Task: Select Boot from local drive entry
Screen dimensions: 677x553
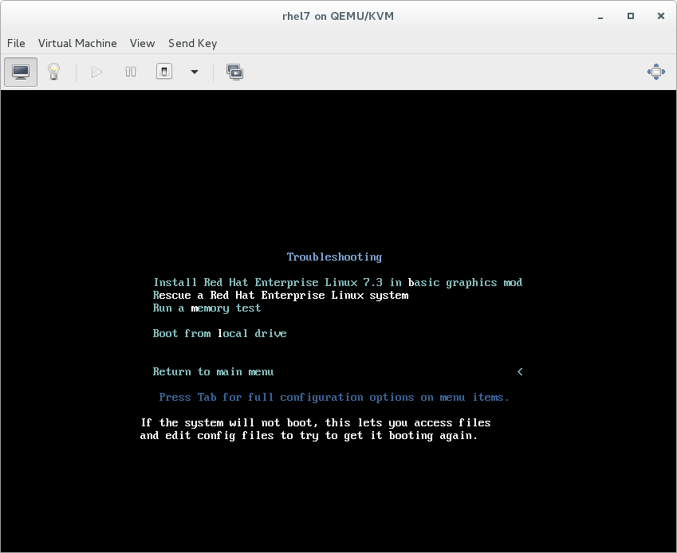Action: pyautogui.click(x=219, y=333)
